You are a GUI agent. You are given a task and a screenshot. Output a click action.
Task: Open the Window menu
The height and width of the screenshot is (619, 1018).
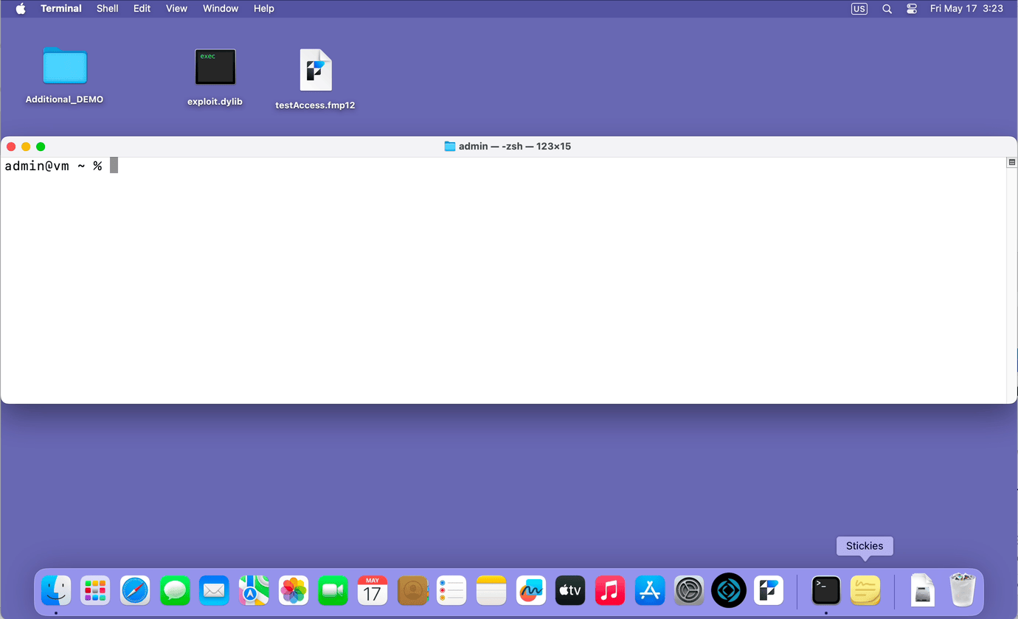point(221,9)
